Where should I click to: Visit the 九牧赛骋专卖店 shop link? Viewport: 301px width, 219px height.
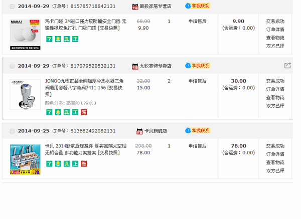[x=155, y=66]
